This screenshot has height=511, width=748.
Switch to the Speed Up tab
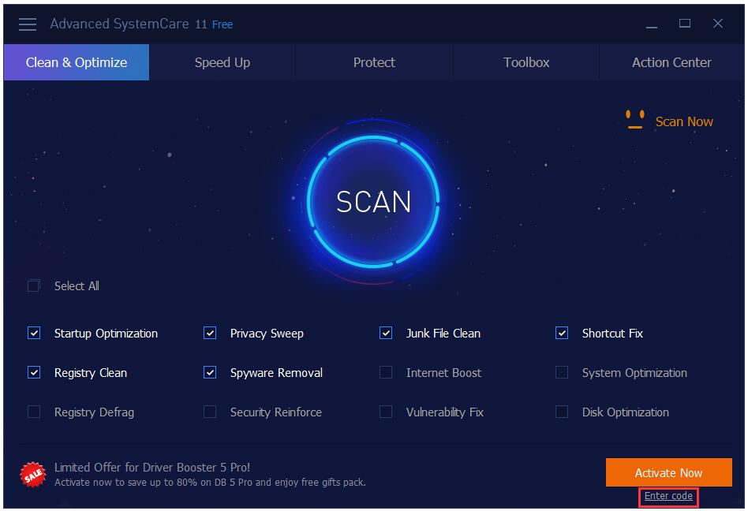coord(222,62)
